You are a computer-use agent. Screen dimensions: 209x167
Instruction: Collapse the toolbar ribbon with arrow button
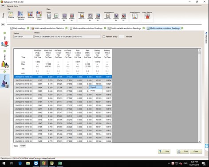tap(3, 25)
